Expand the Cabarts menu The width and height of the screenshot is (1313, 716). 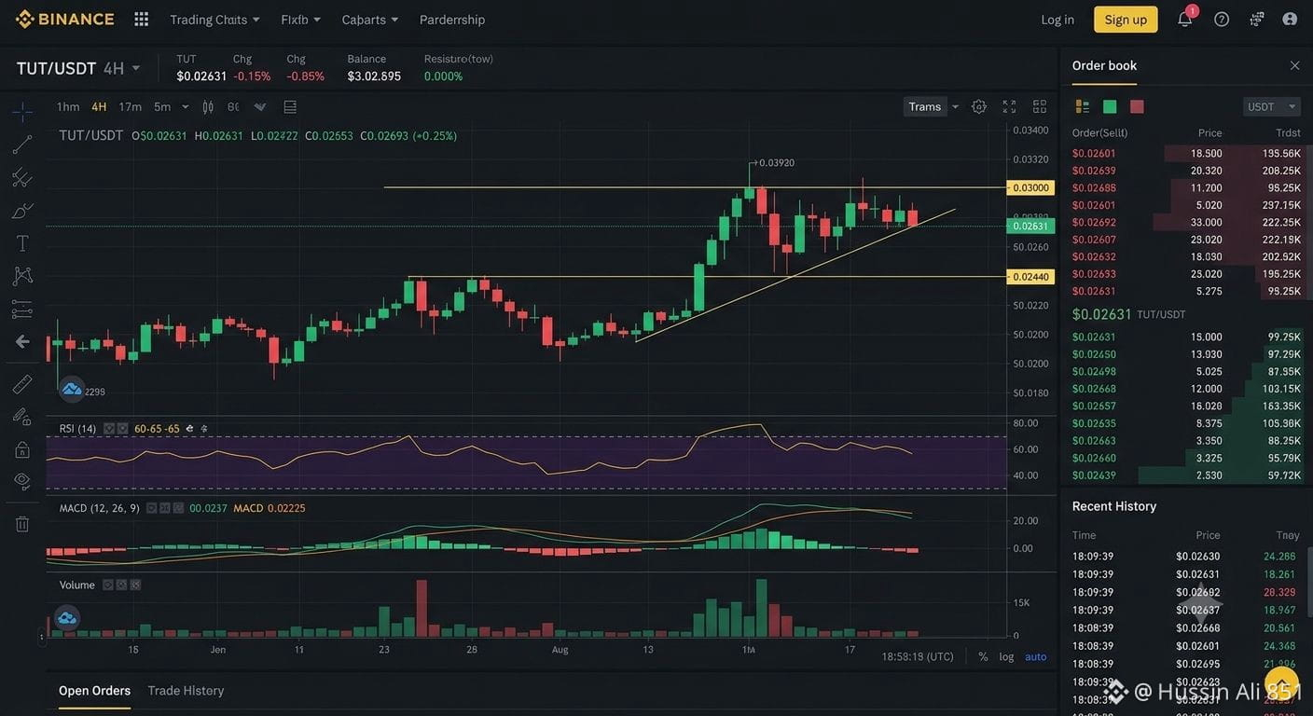pyautogui.click(x=369, y=19)
